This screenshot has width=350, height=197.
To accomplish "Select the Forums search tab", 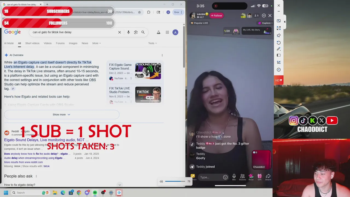I will tap(60, 43).
